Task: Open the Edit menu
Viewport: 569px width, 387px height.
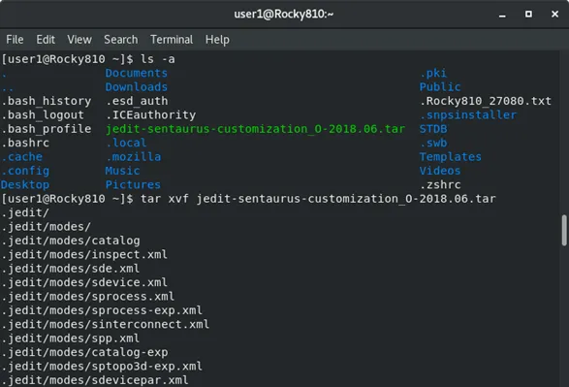Action: [x=46, y=39]
